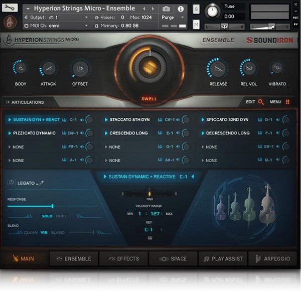Click the Offset knob
Screen dimensions: 301x291
pos(80,69)
